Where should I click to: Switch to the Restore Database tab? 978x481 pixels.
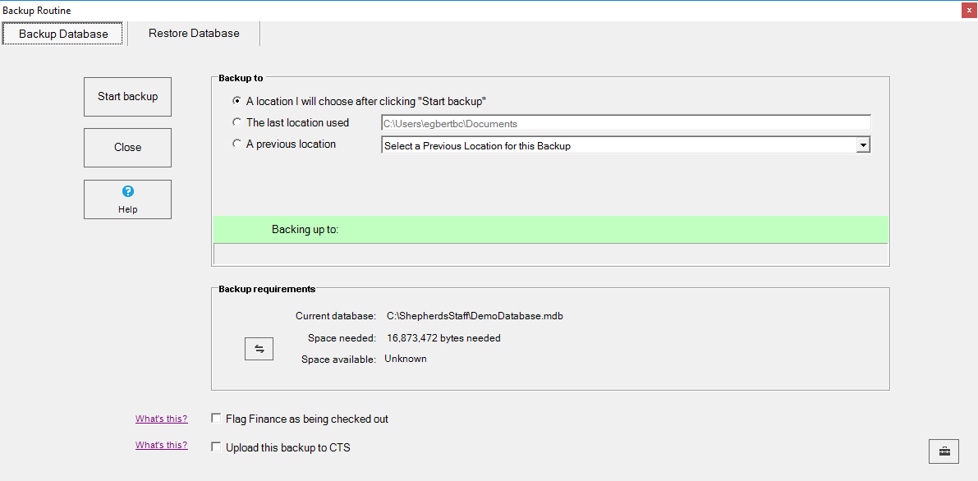point(193,34)
